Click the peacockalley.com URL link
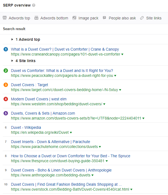The width and height of the screenshot is (168, 195). pos(62,75)
